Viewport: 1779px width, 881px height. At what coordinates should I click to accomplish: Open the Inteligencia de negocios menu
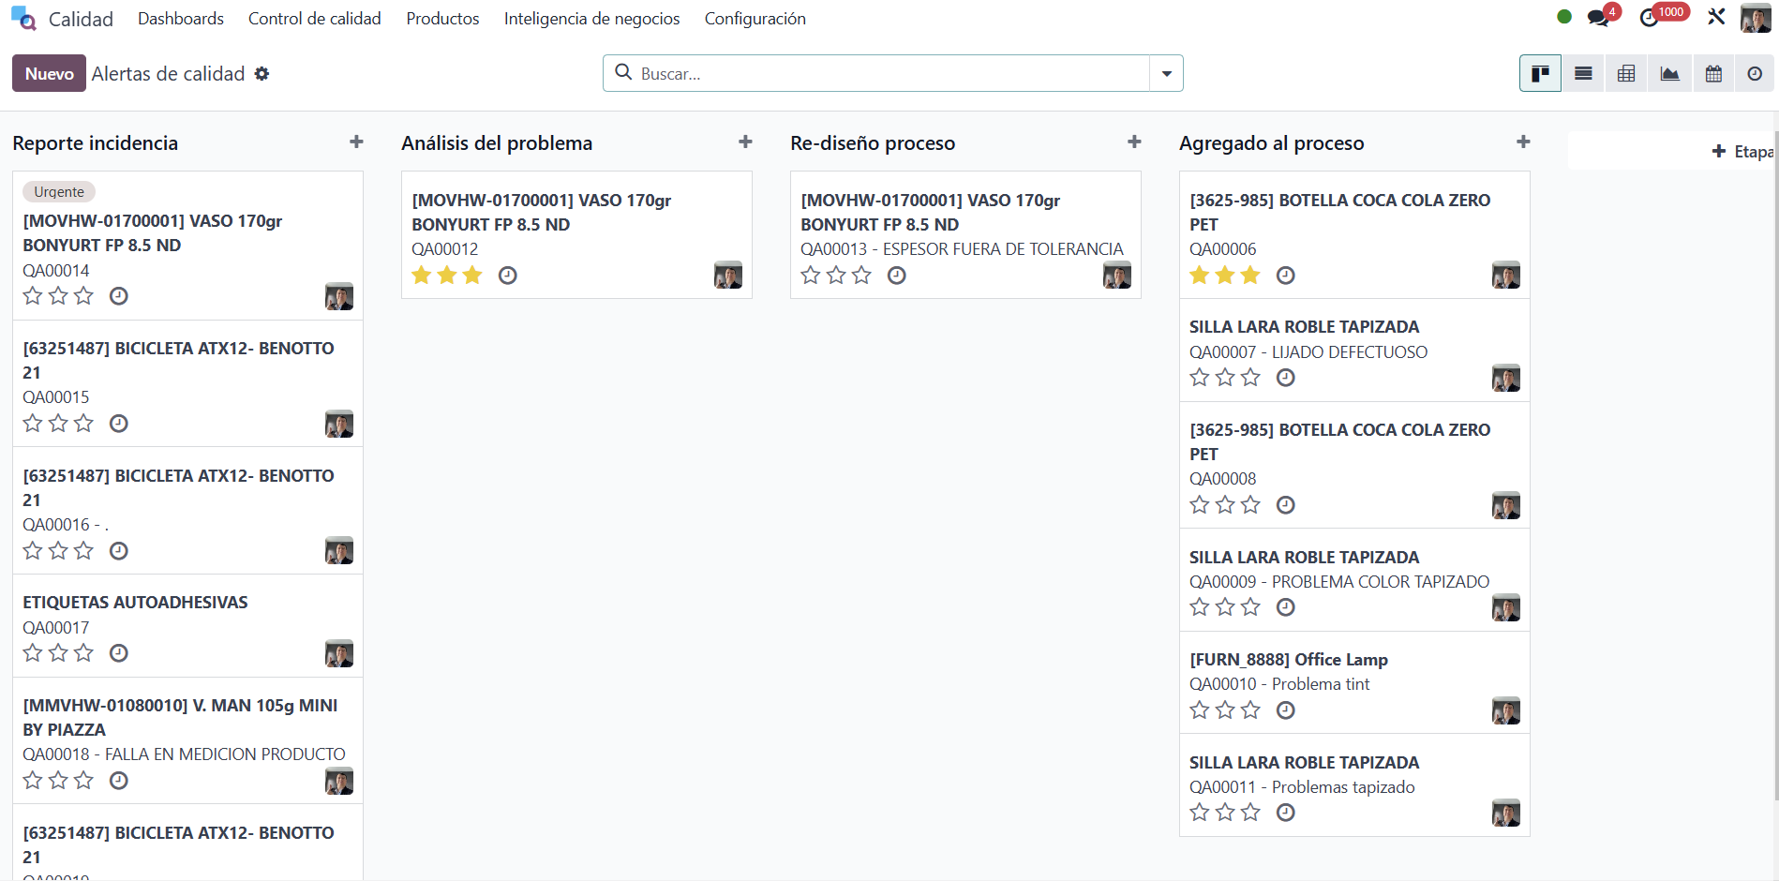(x=591, y=19)
